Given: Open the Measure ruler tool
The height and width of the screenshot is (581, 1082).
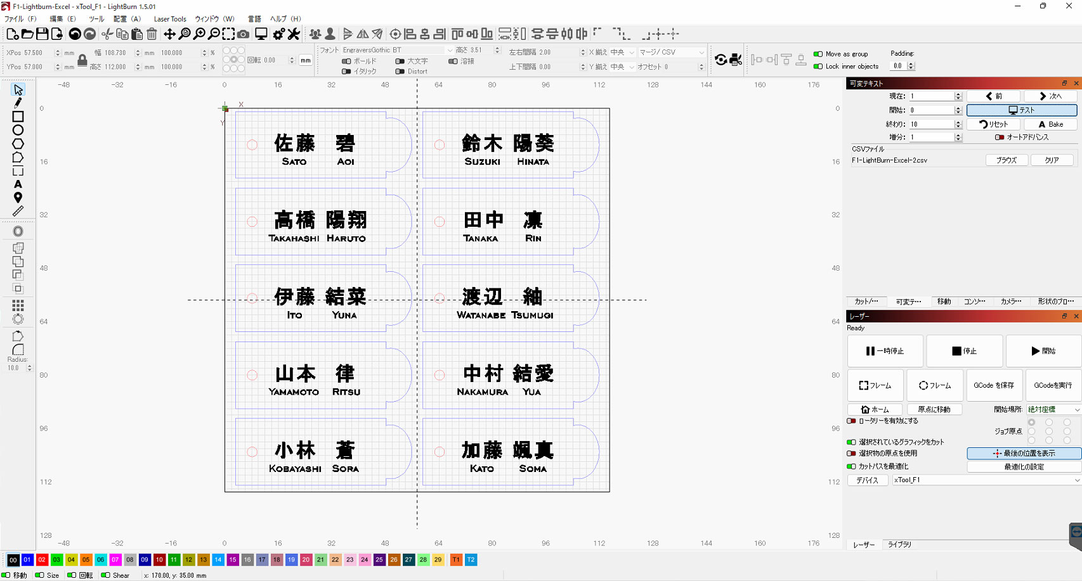Looking at the screenshot, I should 18,211.
